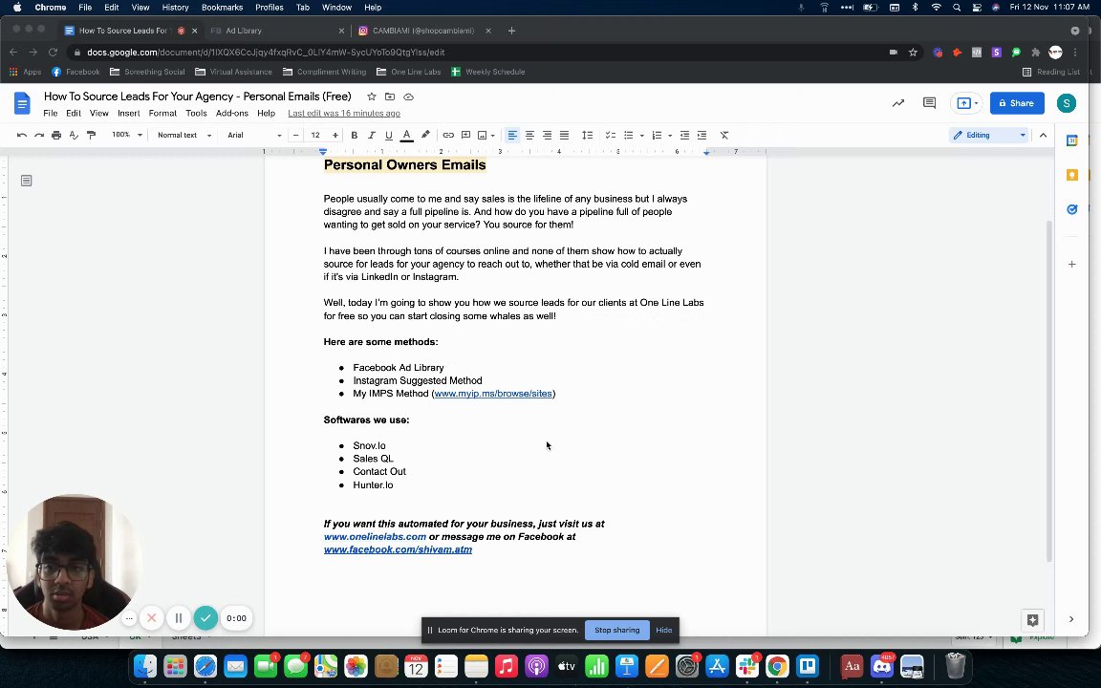Open the File menu
The image size is (1101, 688).
[50, 113]
